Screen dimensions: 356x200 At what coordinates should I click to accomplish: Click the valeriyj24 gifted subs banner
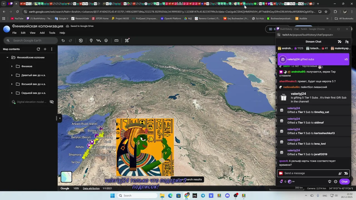313,59
